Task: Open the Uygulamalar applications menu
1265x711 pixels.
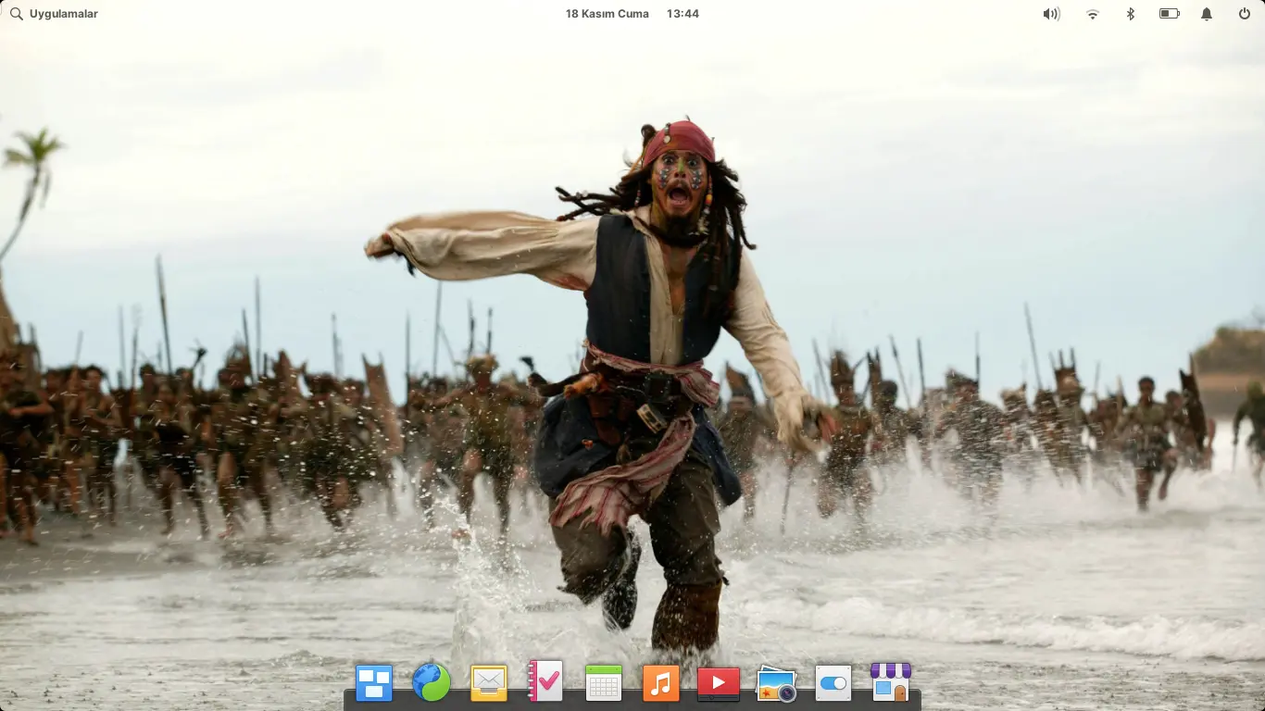Action: (54, 14)
